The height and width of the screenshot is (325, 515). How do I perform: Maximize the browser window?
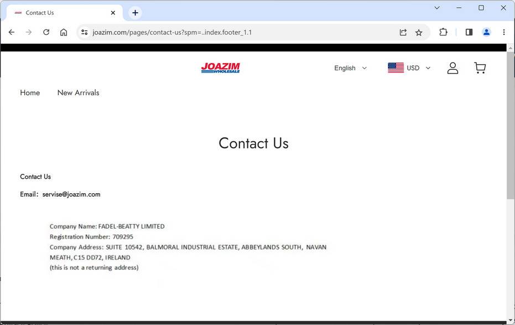pos(481,8)
